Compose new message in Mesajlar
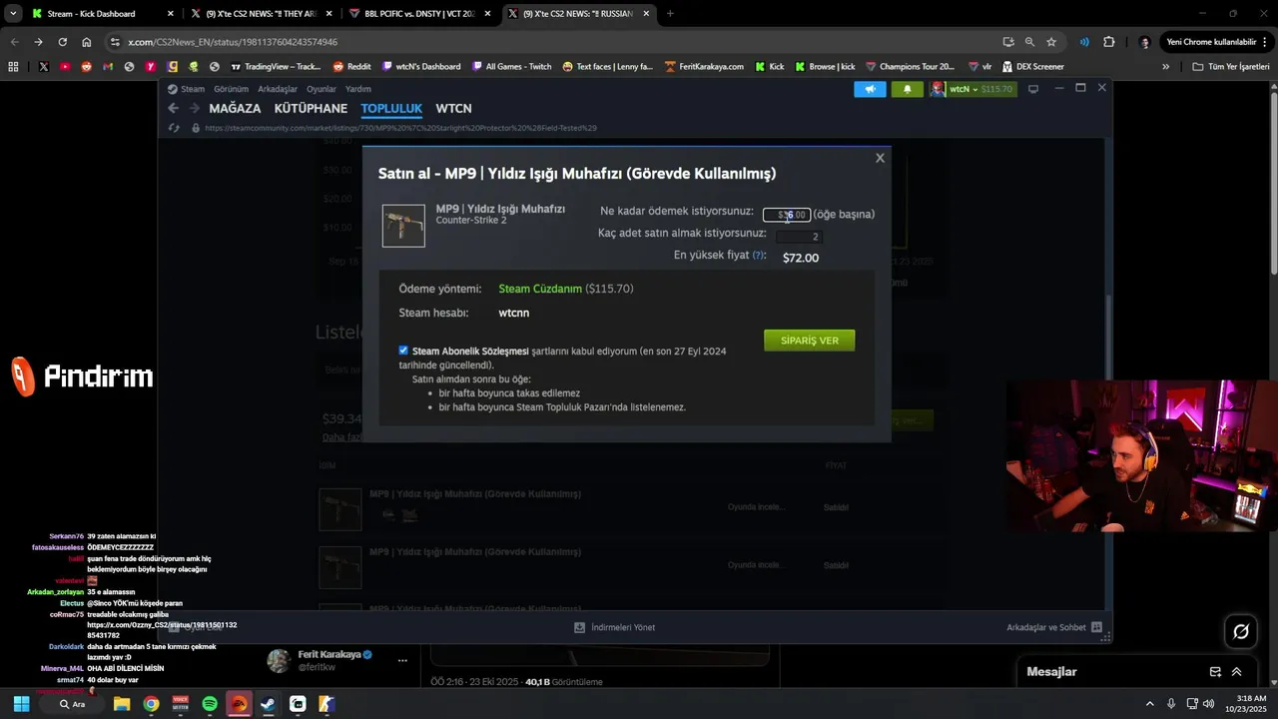Viewport: 1278px width, 719px height. [1215, 672]
